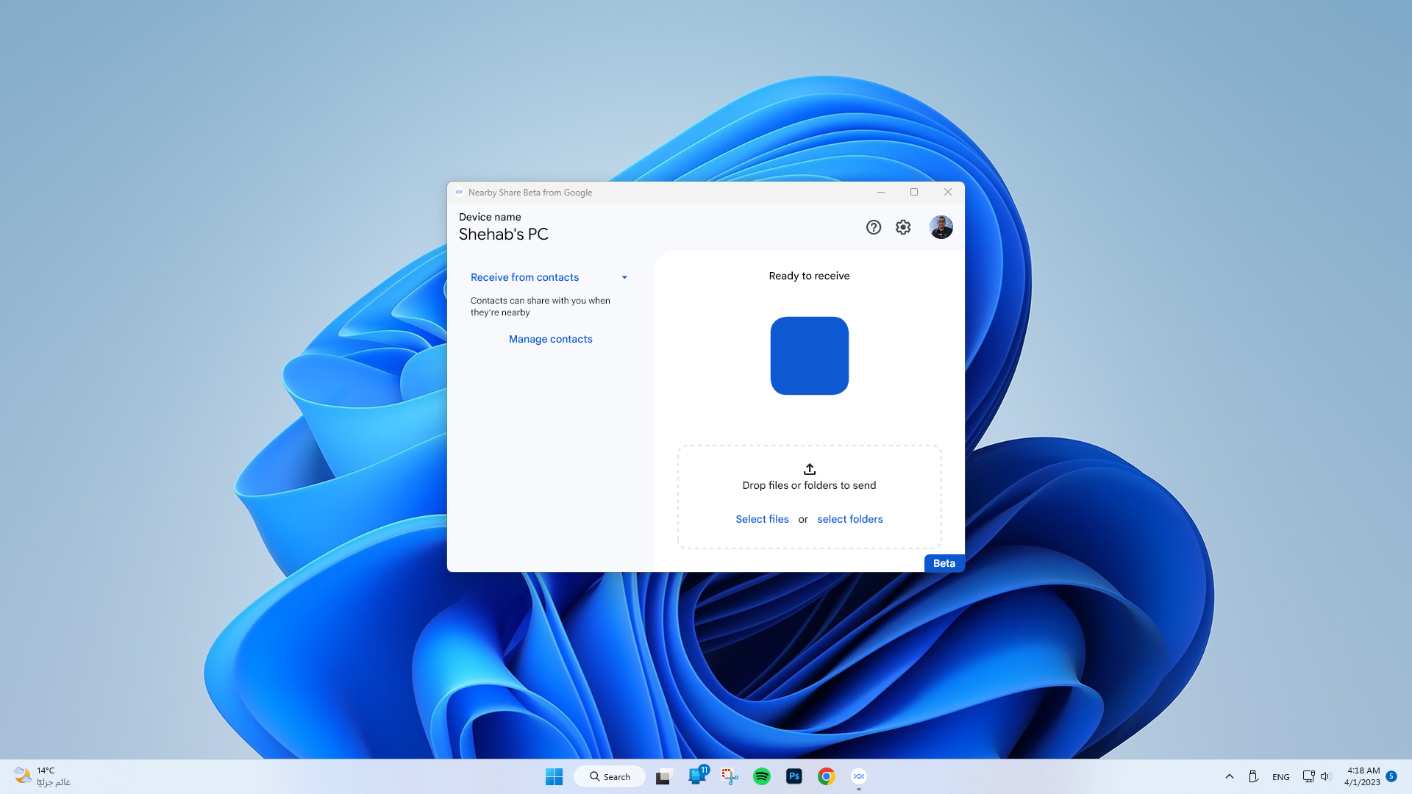
Task: Minimize the Nearby Share window
Action: pyautogui.click(x=880, y=192)
